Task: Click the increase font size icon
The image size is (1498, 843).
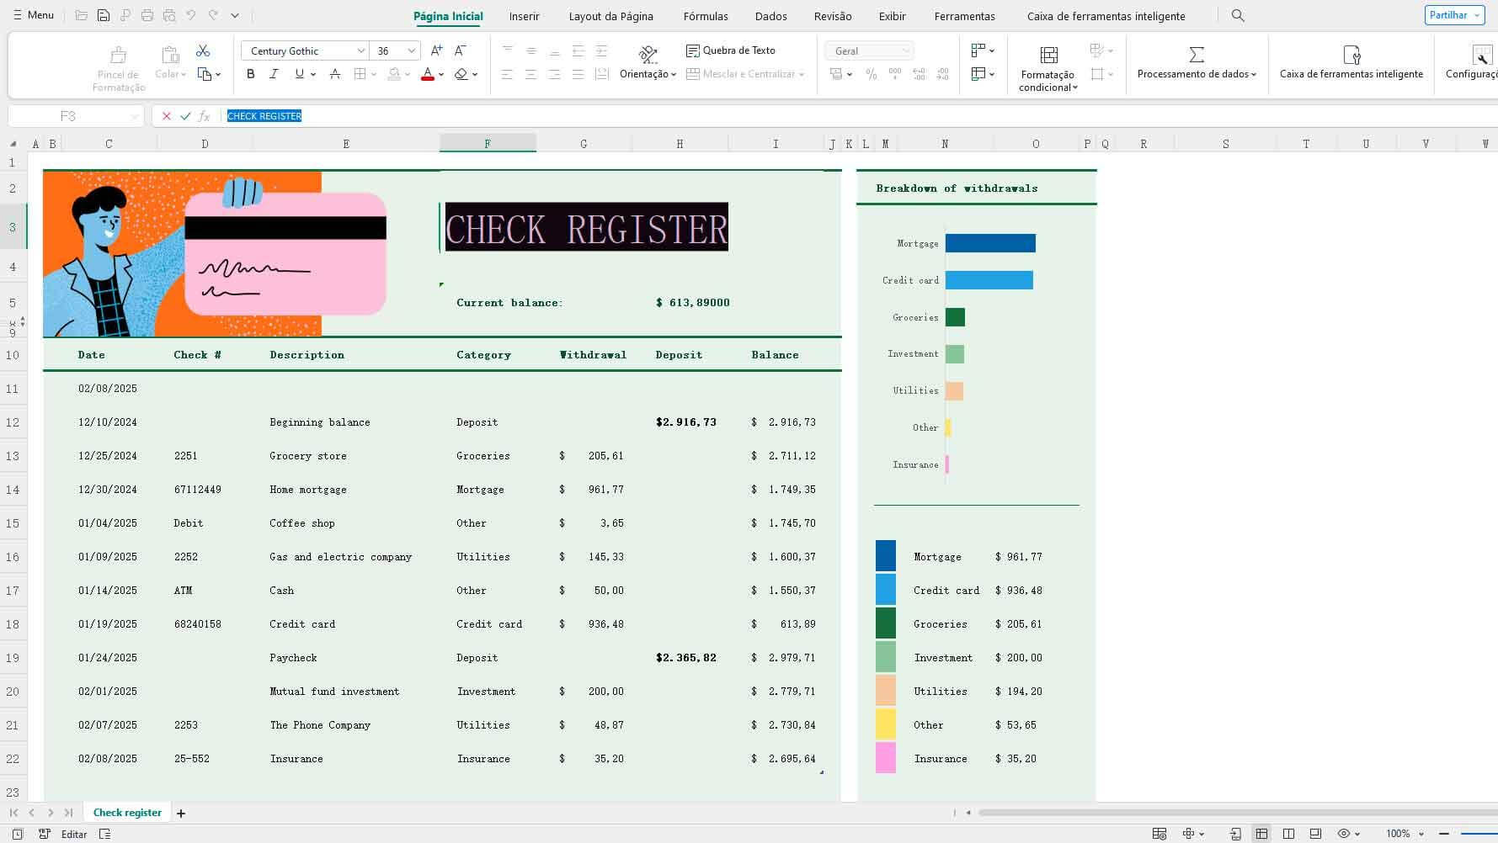Action: coord(436,51)
